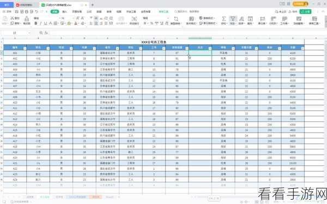Open the Data ribbon tab

[x=99, y=11]
